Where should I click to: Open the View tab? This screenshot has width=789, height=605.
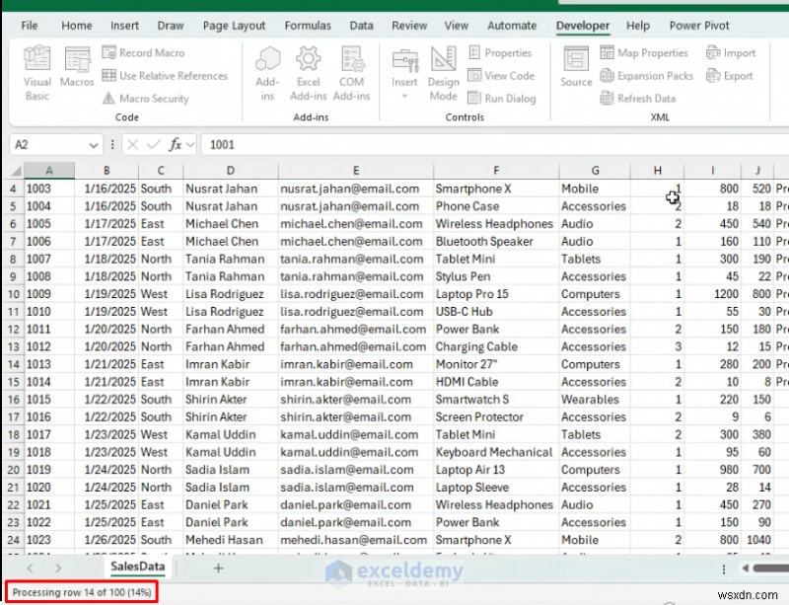coord(456,26)
